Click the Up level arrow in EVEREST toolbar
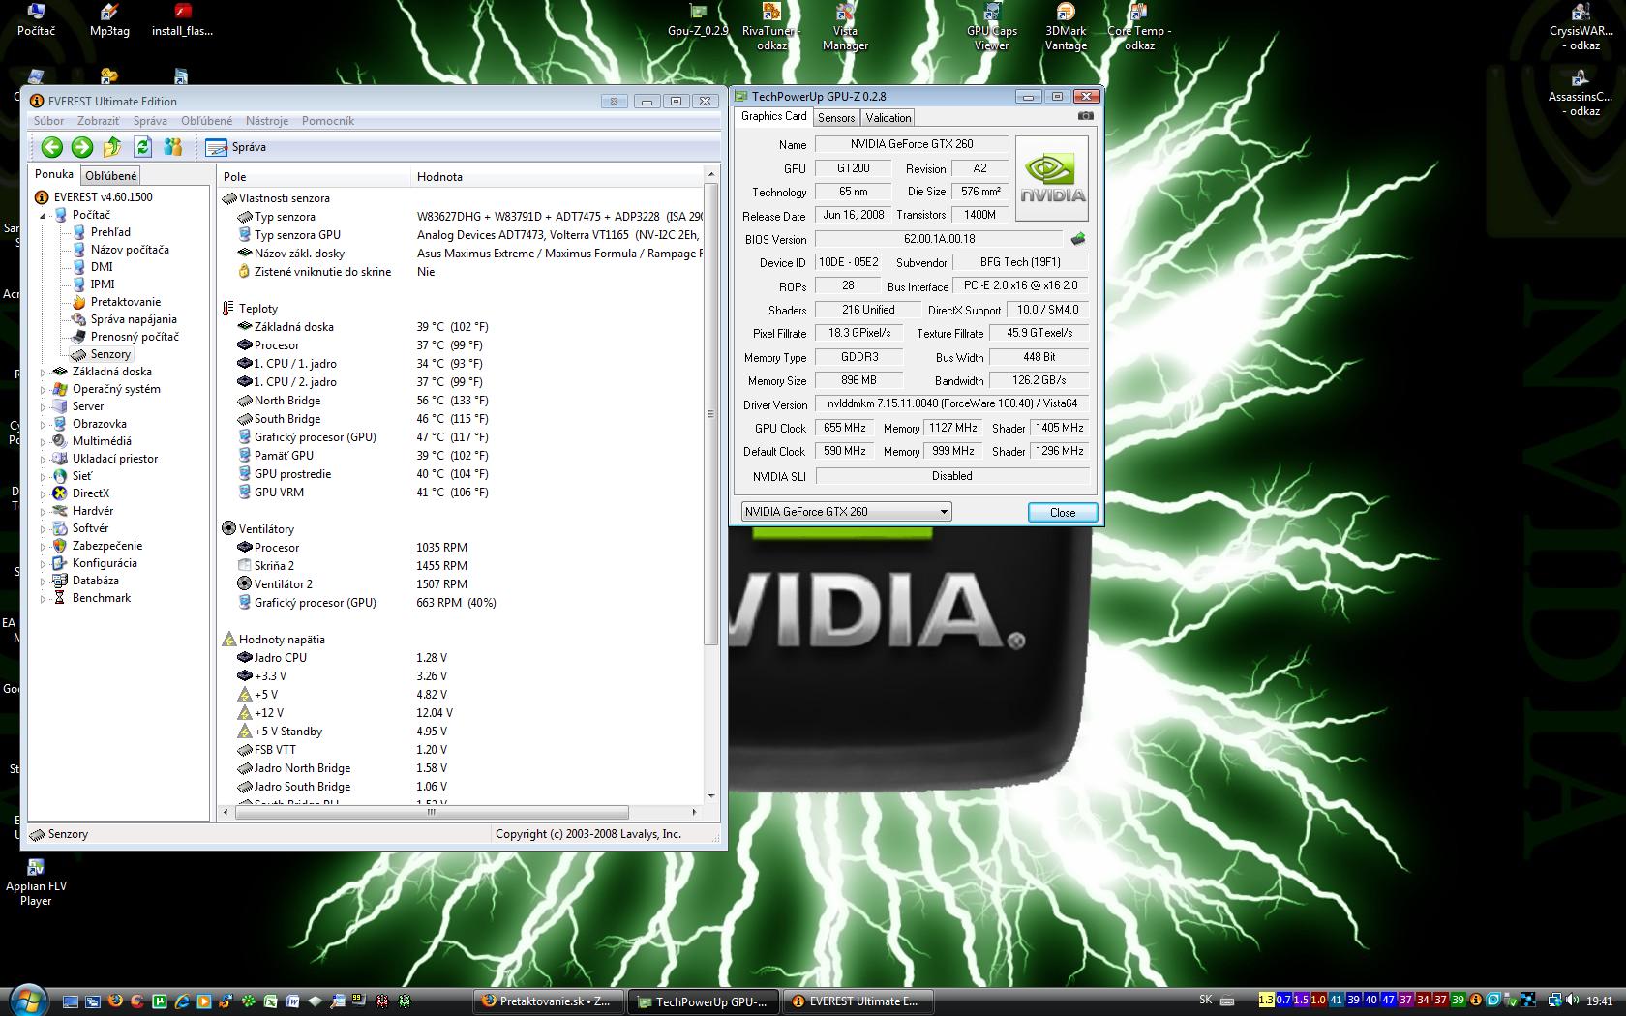 coord(112,147)
